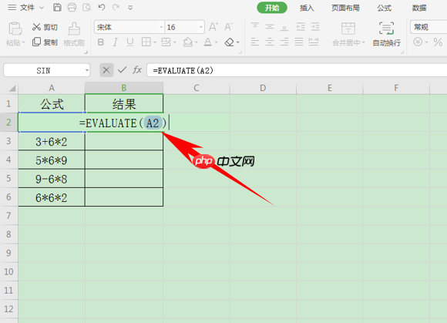Click cell containing 5*6*9
Viewport: 447px width, 323px height.
click(52, 160)
